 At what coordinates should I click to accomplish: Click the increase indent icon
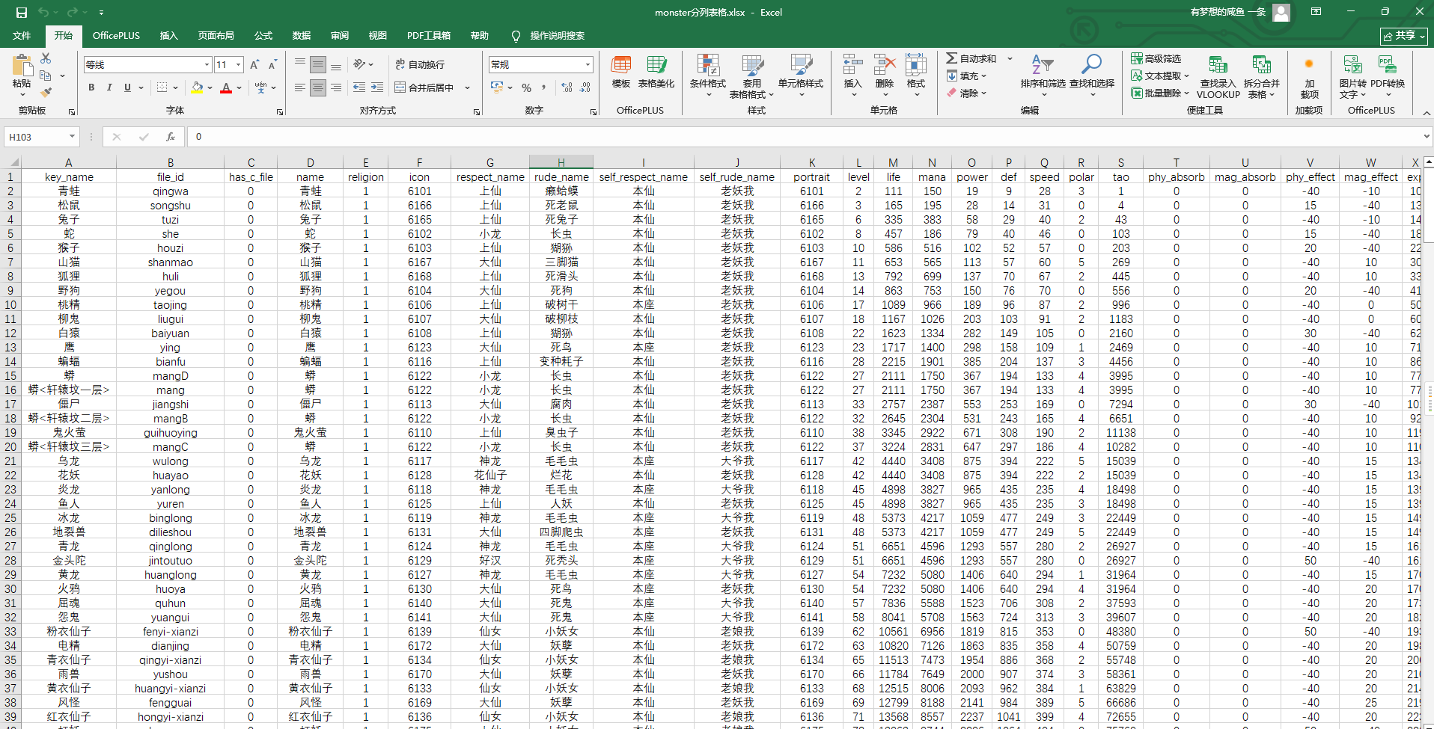(x=377, y=87)
